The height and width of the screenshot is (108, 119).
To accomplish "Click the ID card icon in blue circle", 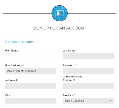I will [59, 13].
